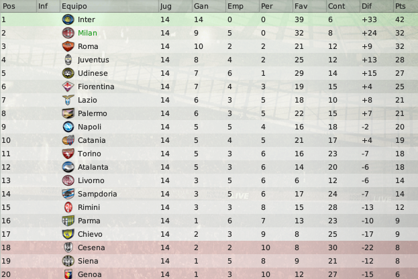Select the Cesena row in relegation zone
418x279 pixels.
209,247
